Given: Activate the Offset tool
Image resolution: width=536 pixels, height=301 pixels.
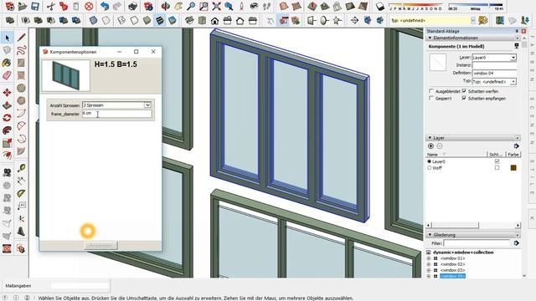Looking at the screenshot, I should tap(8, 156).
